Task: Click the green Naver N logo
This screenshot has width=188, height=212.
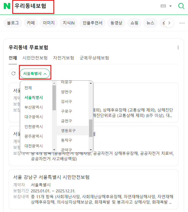Action: (x=7, y=6)
